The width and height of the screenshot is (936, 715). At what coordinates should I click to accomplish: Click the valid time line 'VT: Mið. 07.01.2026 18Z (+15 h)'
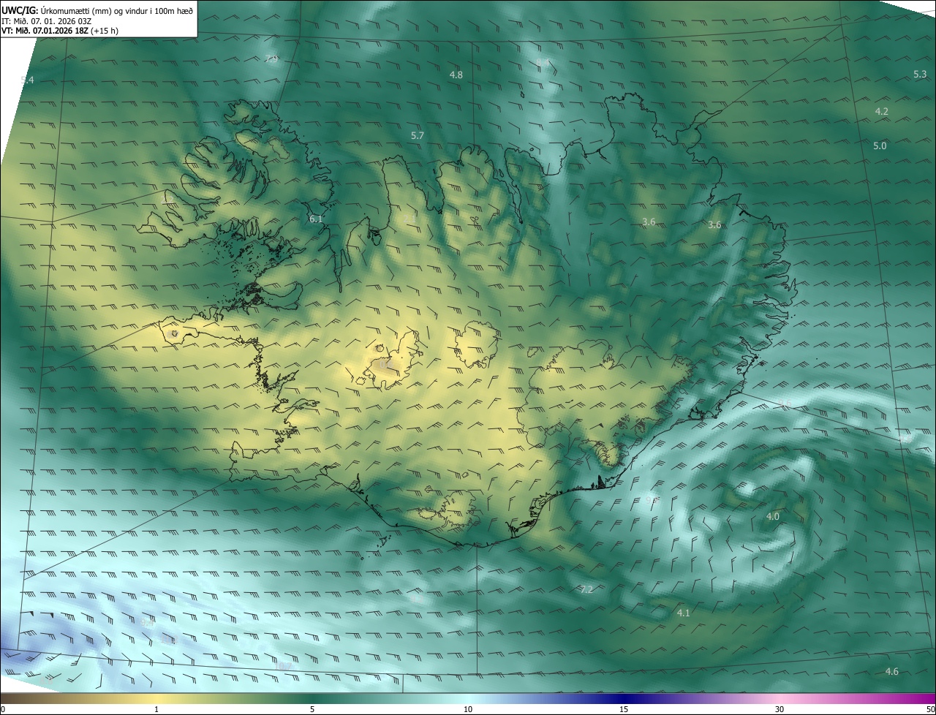click(x=60, y=31)
